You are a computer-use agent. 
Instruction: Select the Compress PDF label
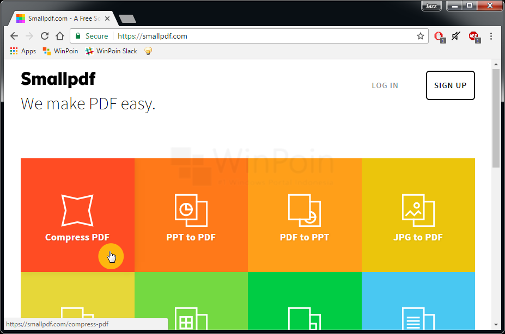[77, 237]
